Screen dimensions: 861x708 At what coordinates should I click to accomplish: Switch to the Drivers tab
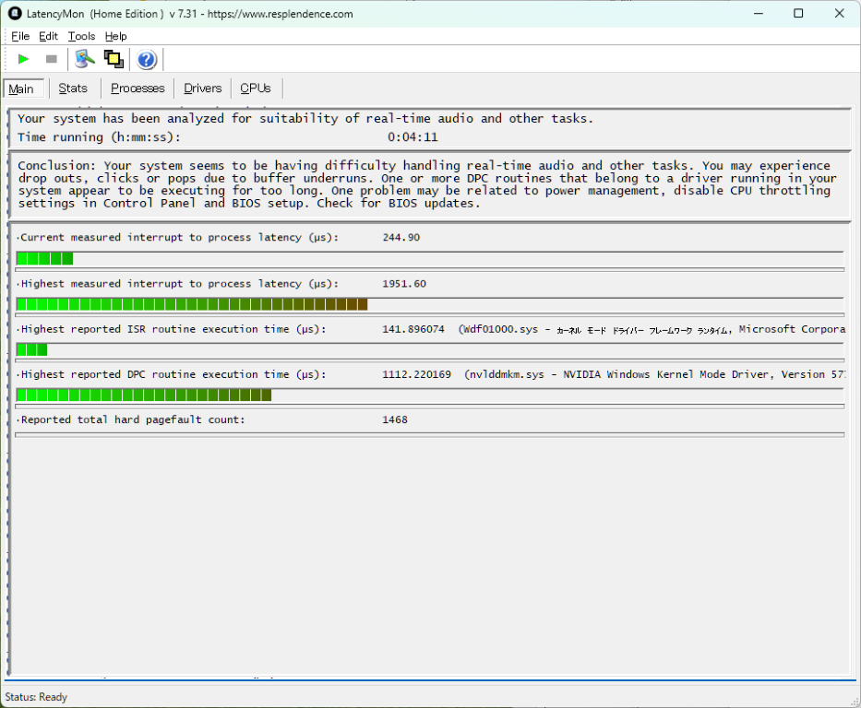tap(203, 88)
